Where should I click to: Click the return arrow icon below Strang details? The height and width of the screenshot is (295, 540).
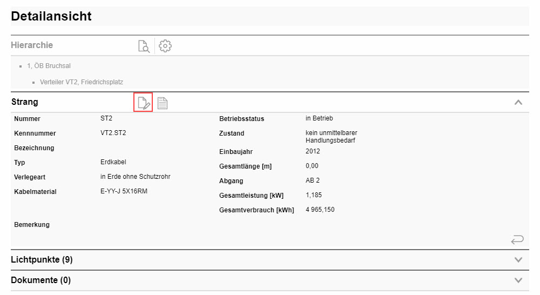click(517, 239)
